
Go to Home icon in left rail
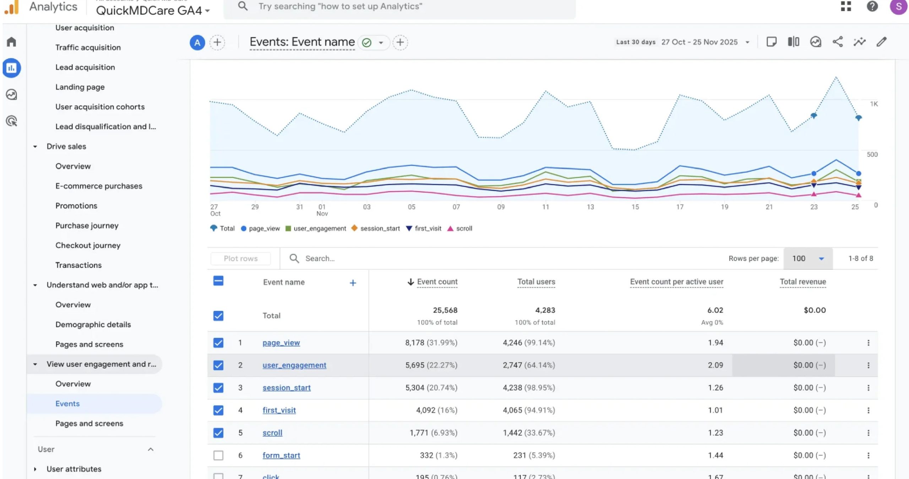coord(11,42)
